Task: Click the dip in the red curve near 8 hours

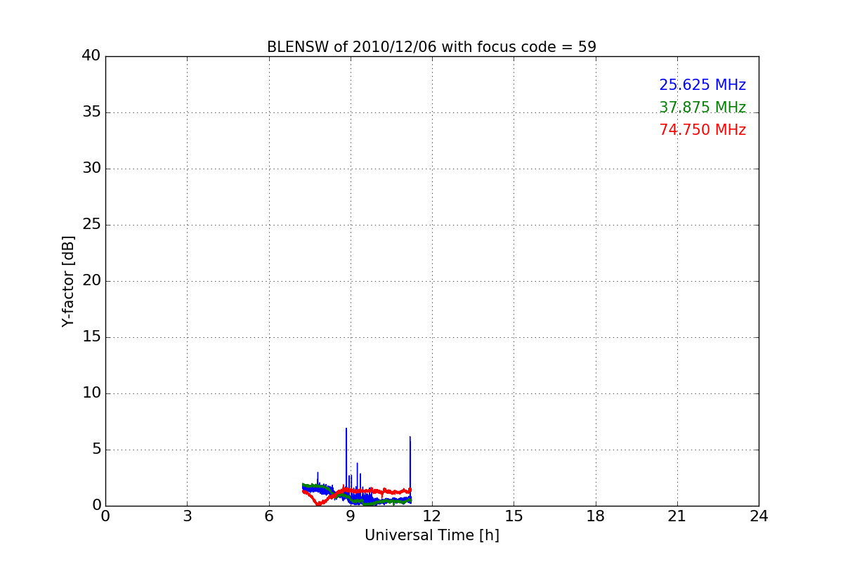Action: click(x=319, y=502)
